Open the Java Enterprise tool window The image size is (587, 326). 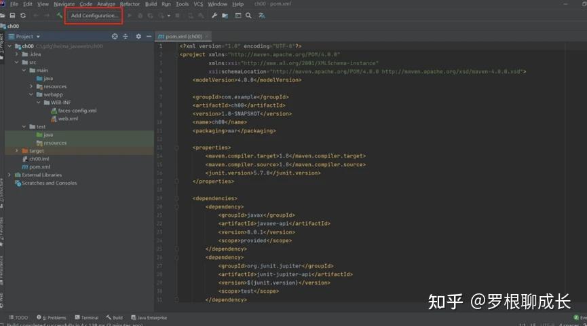point(149,317)
